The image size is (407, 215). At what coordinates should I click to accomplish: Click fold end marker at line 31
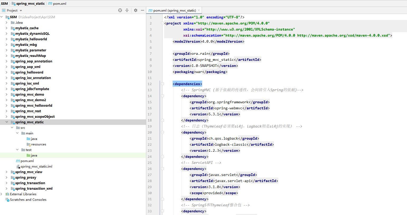tap(162, 199)
